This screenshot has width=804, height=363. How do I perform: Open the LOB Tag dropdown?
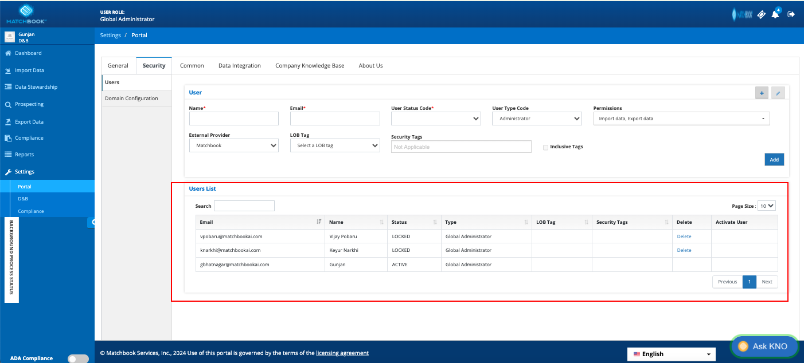click(335, 145)
